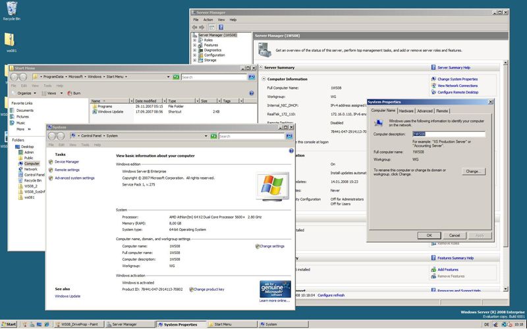
Task: Click the taskbar clock showing 10:18
Action: [x=518, y=324]
